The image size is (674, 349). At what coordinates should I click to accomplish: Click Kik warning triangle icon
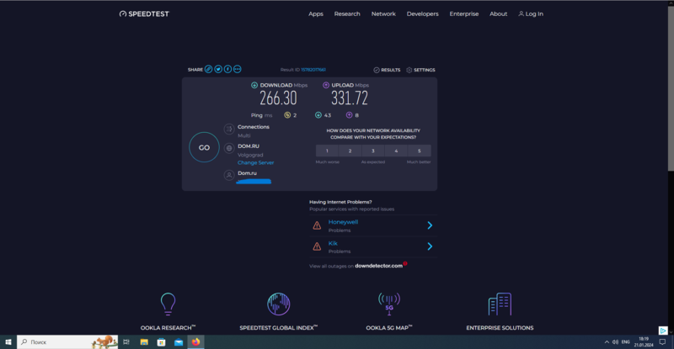(317, 246)
